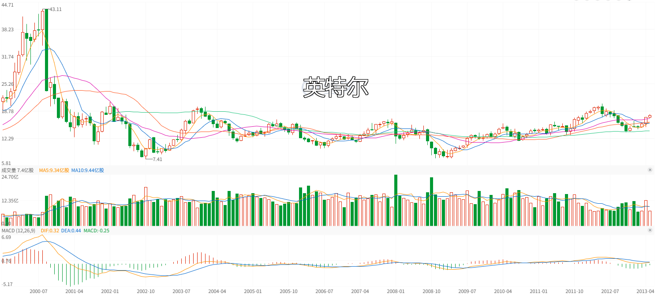Click the -5.17 MACD axis label
The width and height of the screenshot is (658, 297).
[7, 285]
